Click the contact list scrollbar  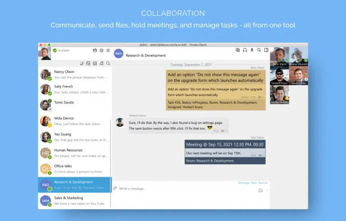(110, 164)
